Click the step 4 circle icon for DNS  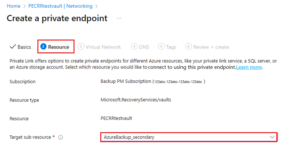click(134, 47)
